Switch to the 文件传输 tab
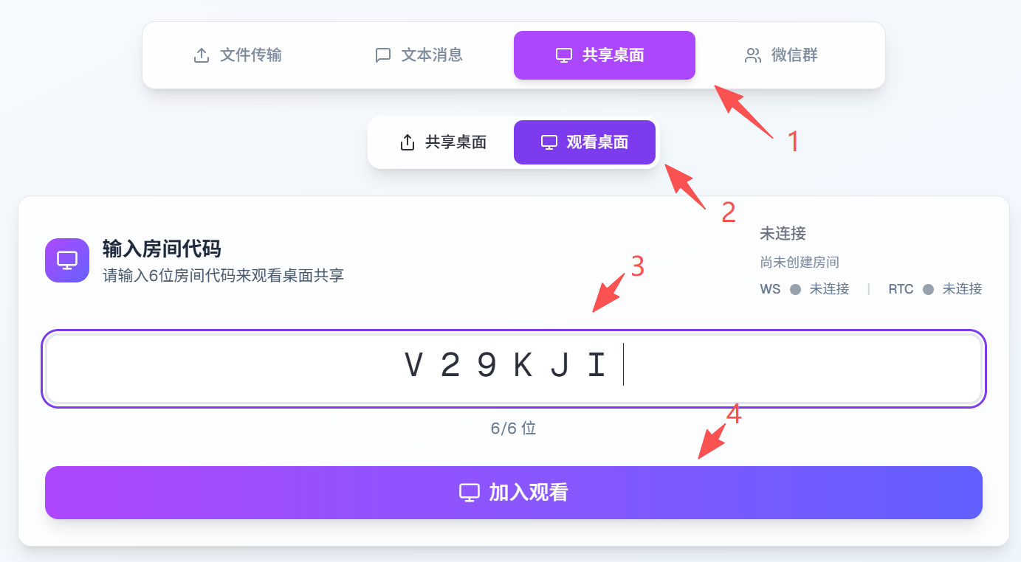The image size is (1021, 562). (x=237, y=55)
